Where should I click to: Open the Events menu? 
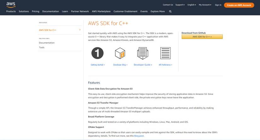pos(144,11)
